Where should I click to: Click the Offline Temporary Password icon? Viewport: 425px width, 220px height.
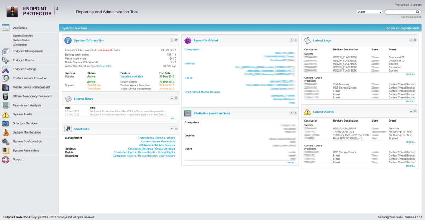tap(6, 96)
